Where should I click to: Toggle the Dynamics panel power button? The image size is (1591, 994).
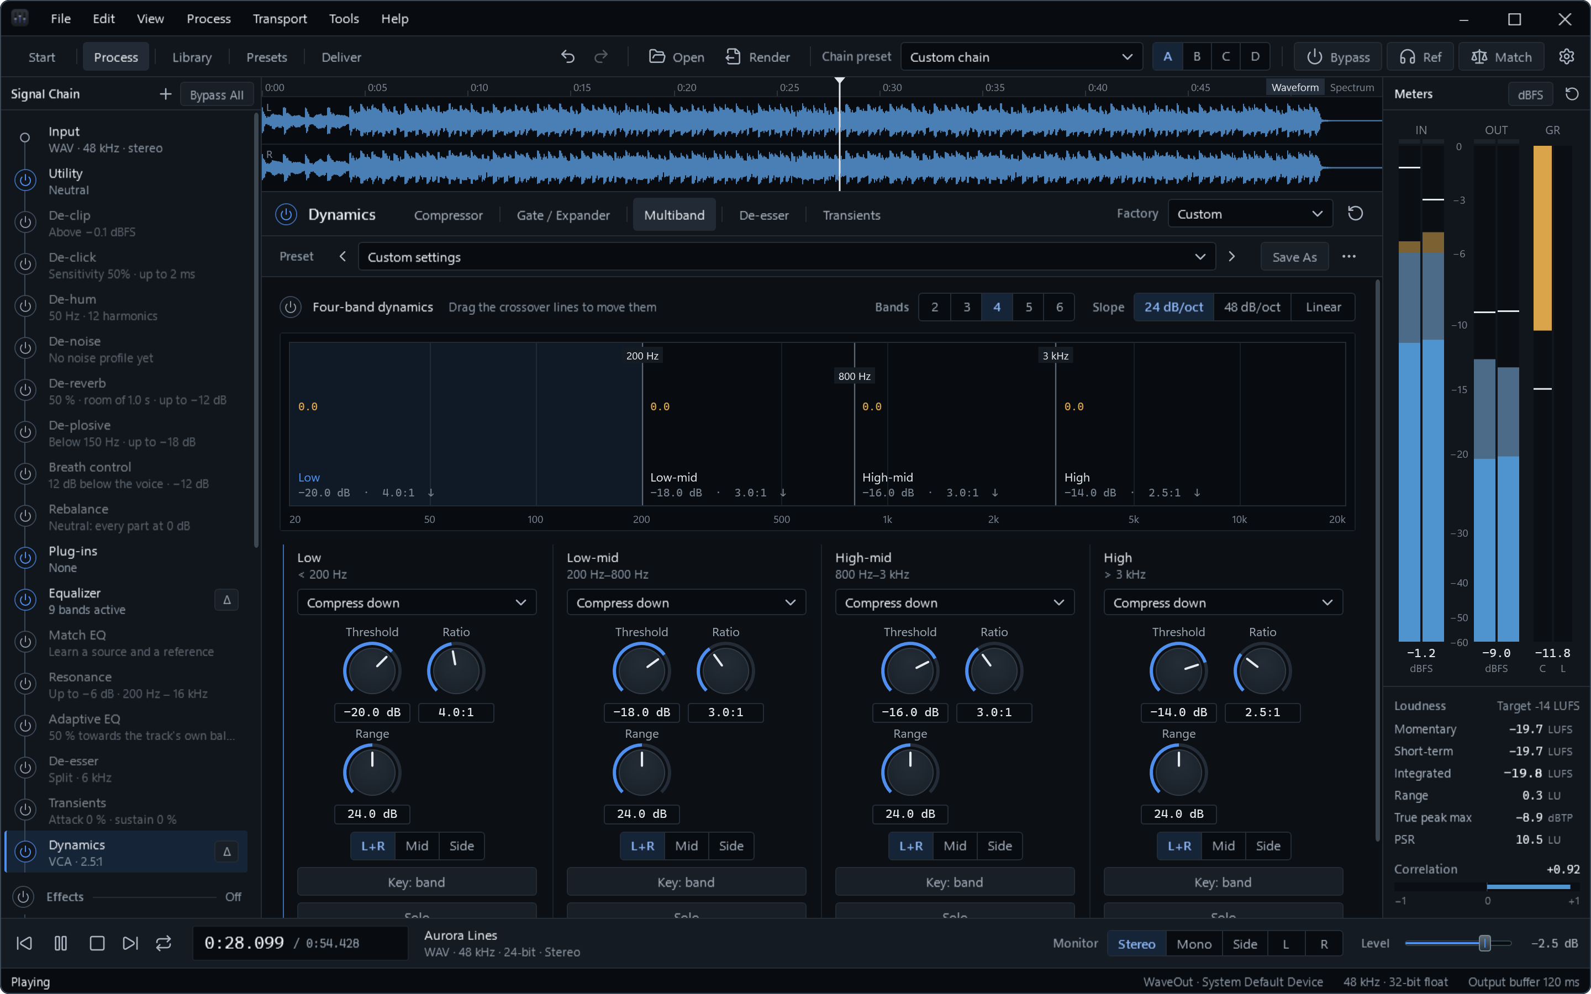286,214
